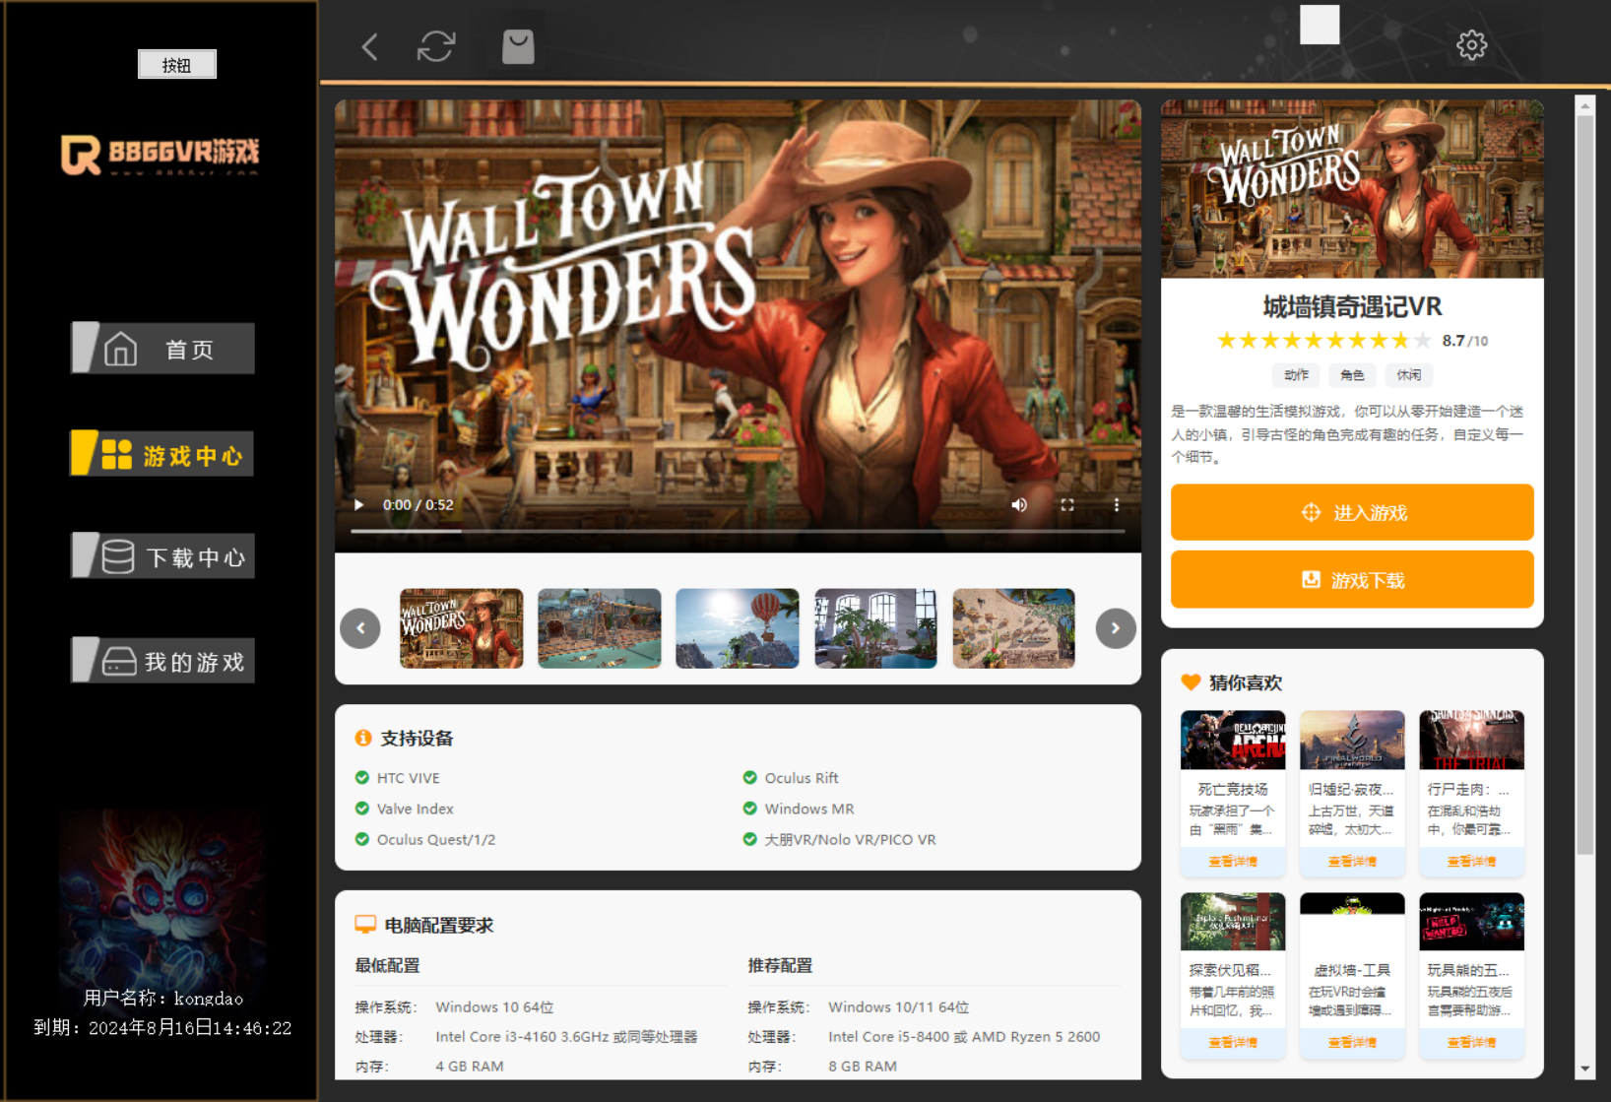The image size is (1611, 1102).
Task: Click the vertical scrollbar thumb
Action: 1584,486
